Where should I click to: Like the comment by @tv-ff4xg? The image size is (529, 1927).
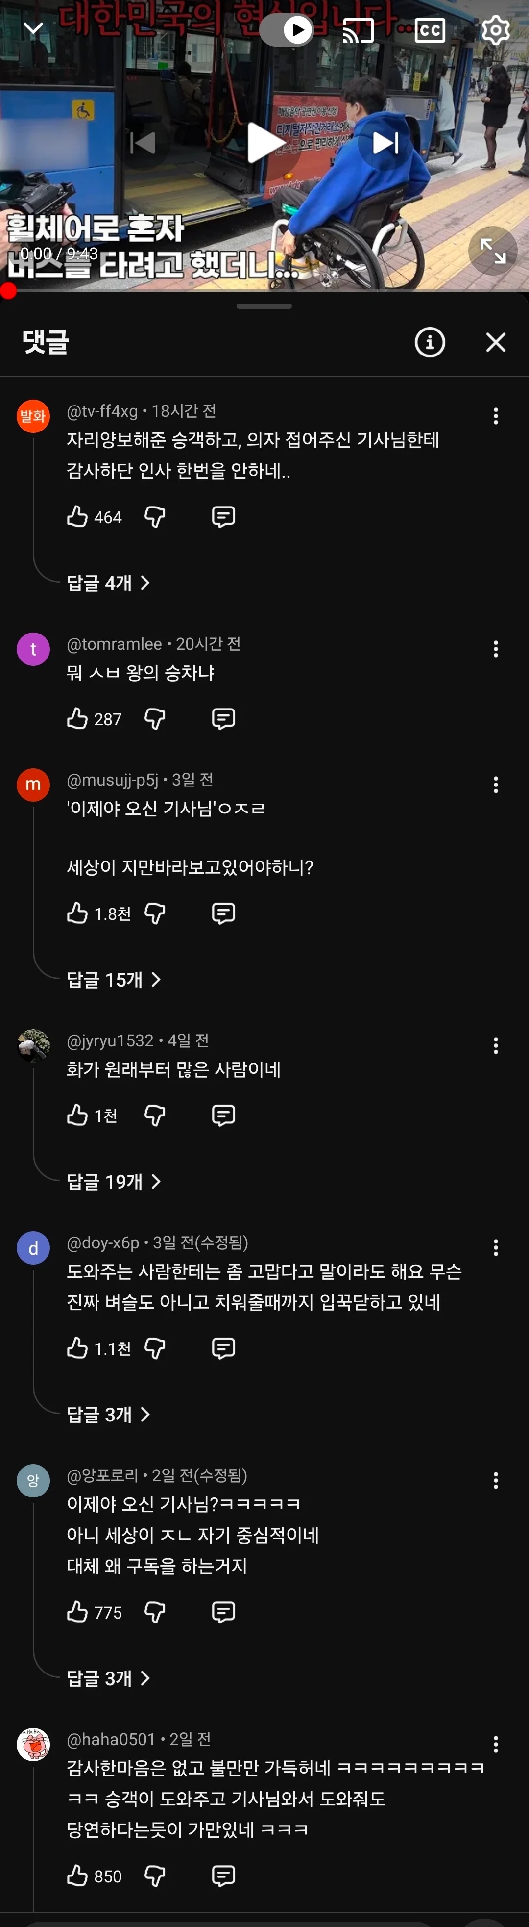coord(78,516)
